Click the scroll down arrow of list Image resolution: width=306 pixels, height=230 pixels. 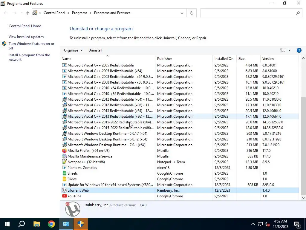(303, 198)
